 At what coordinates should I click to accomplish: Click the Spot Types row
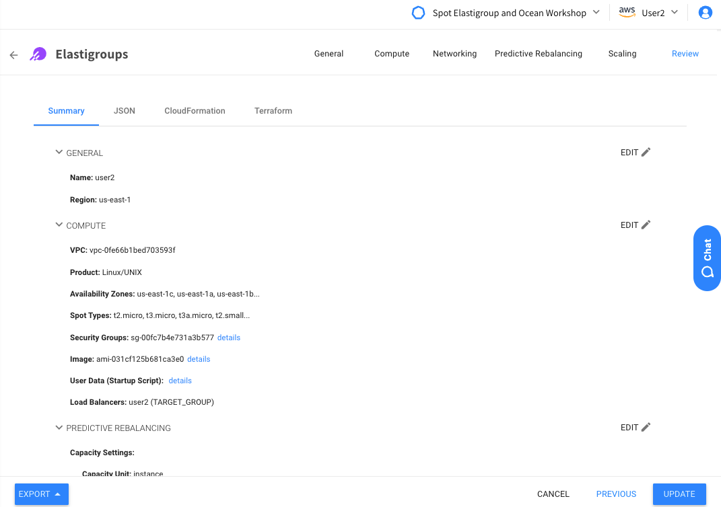coord(160,315)
